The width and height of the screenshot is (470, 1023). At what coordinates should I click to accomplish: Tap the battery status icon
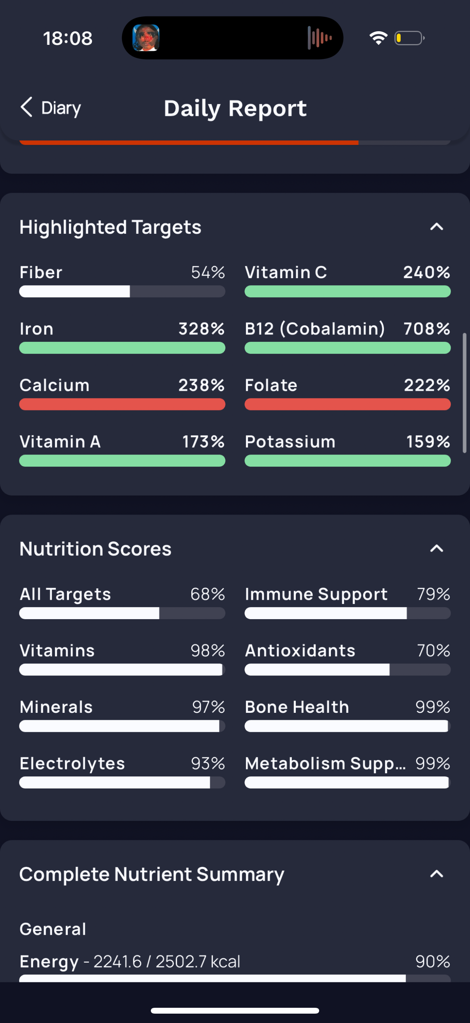click(409, 38)
